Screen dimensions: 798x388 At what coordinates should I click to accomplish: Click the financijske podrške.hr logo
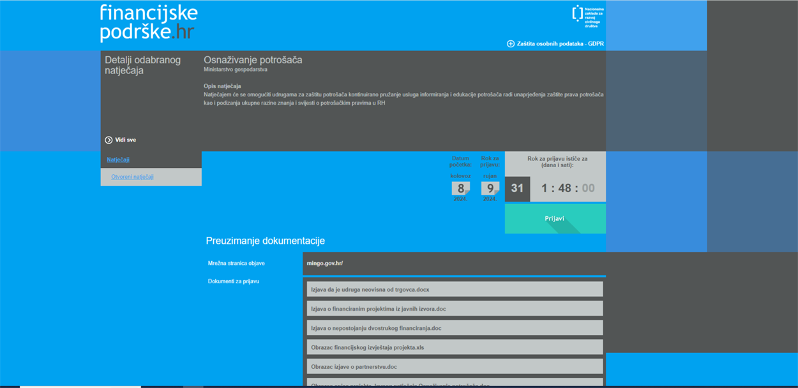[x=149, y=23]
